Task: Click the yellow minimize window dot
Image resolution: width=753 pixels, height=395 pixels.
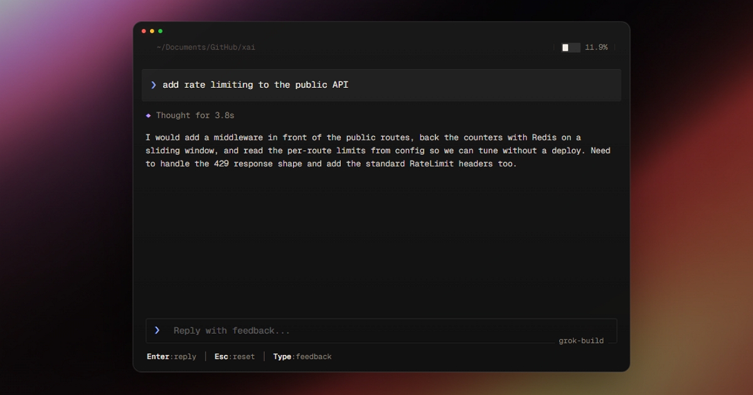Action: pos(152,31)
